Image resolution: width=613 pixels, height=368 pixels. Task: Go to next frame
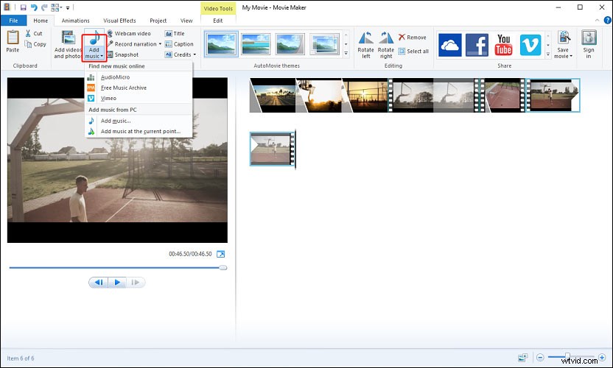click(136, 282)
